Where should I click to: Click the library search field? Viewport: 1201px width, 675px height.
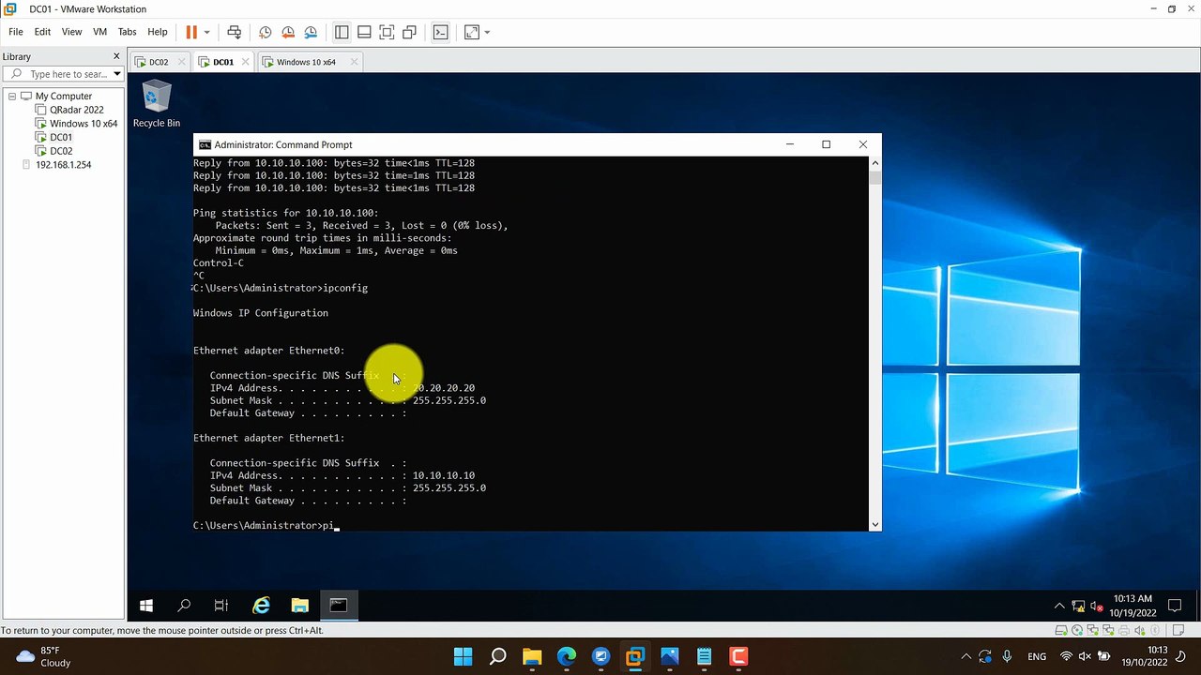click(x=62, y=74)
